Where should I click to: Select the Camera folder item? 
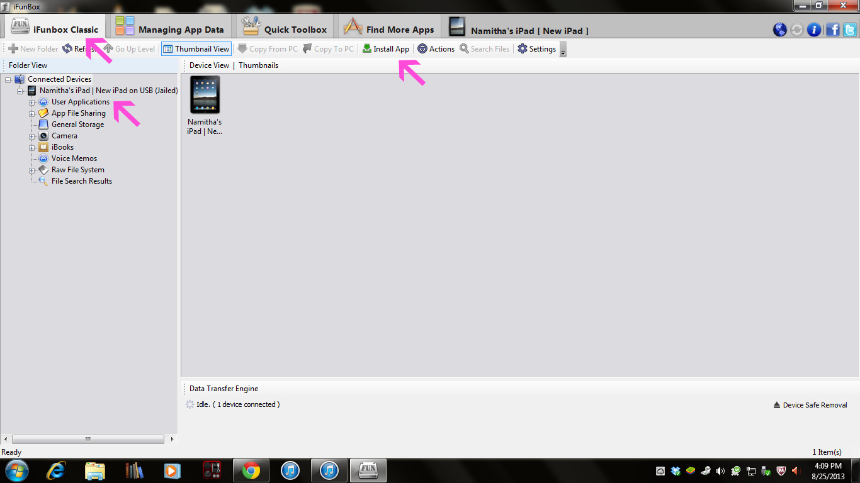tap(64, 136)
